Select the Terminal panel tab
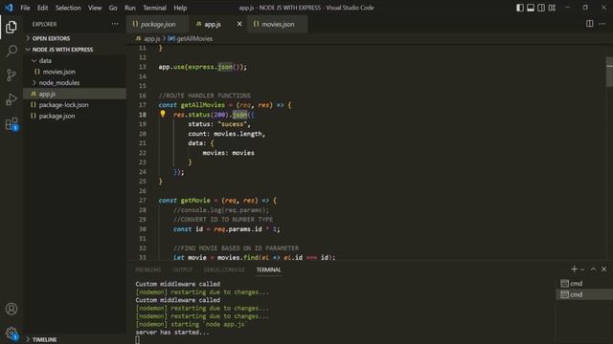 pyautogui.click(x=268, y=269)
